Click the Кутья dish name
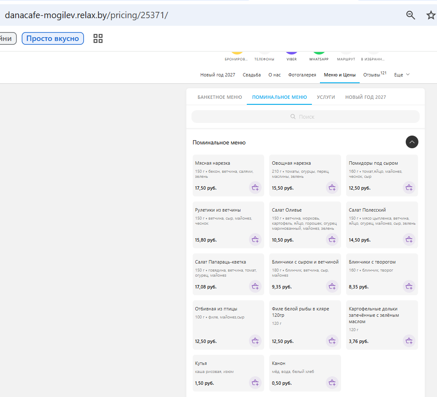Image resolution: width=437 pixels, height=397 pixels. tap(201, 363)
